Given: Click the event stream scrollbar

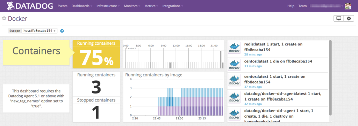Looking at the screenshot, I should tap(330, 77).
